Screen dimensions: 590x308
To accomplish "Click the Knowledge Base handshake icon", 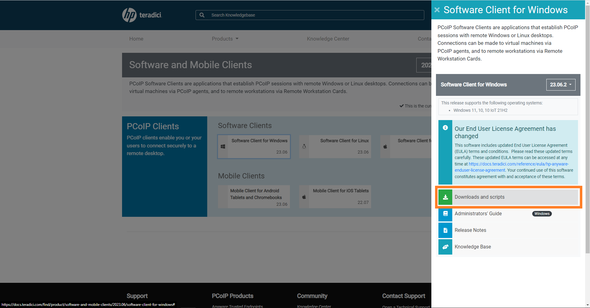I will pos(445,247).
